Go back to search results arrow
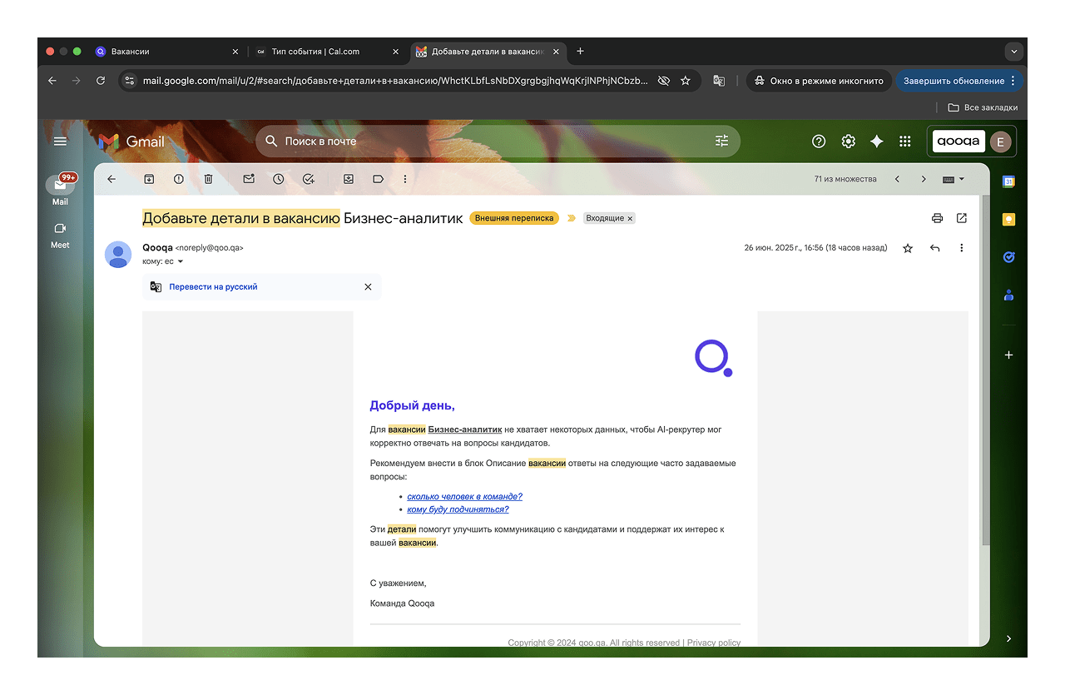 click(111, 179)
